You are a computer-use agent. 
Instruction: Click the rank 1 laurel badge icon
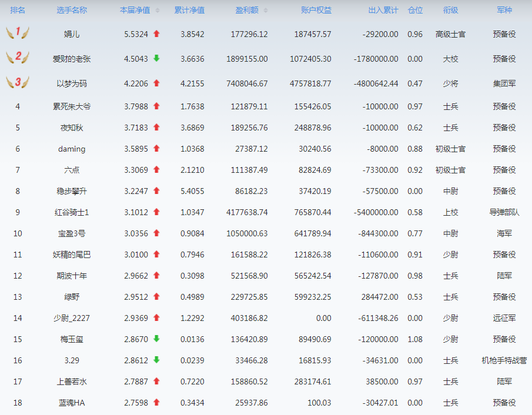click(x=18, y=33)
